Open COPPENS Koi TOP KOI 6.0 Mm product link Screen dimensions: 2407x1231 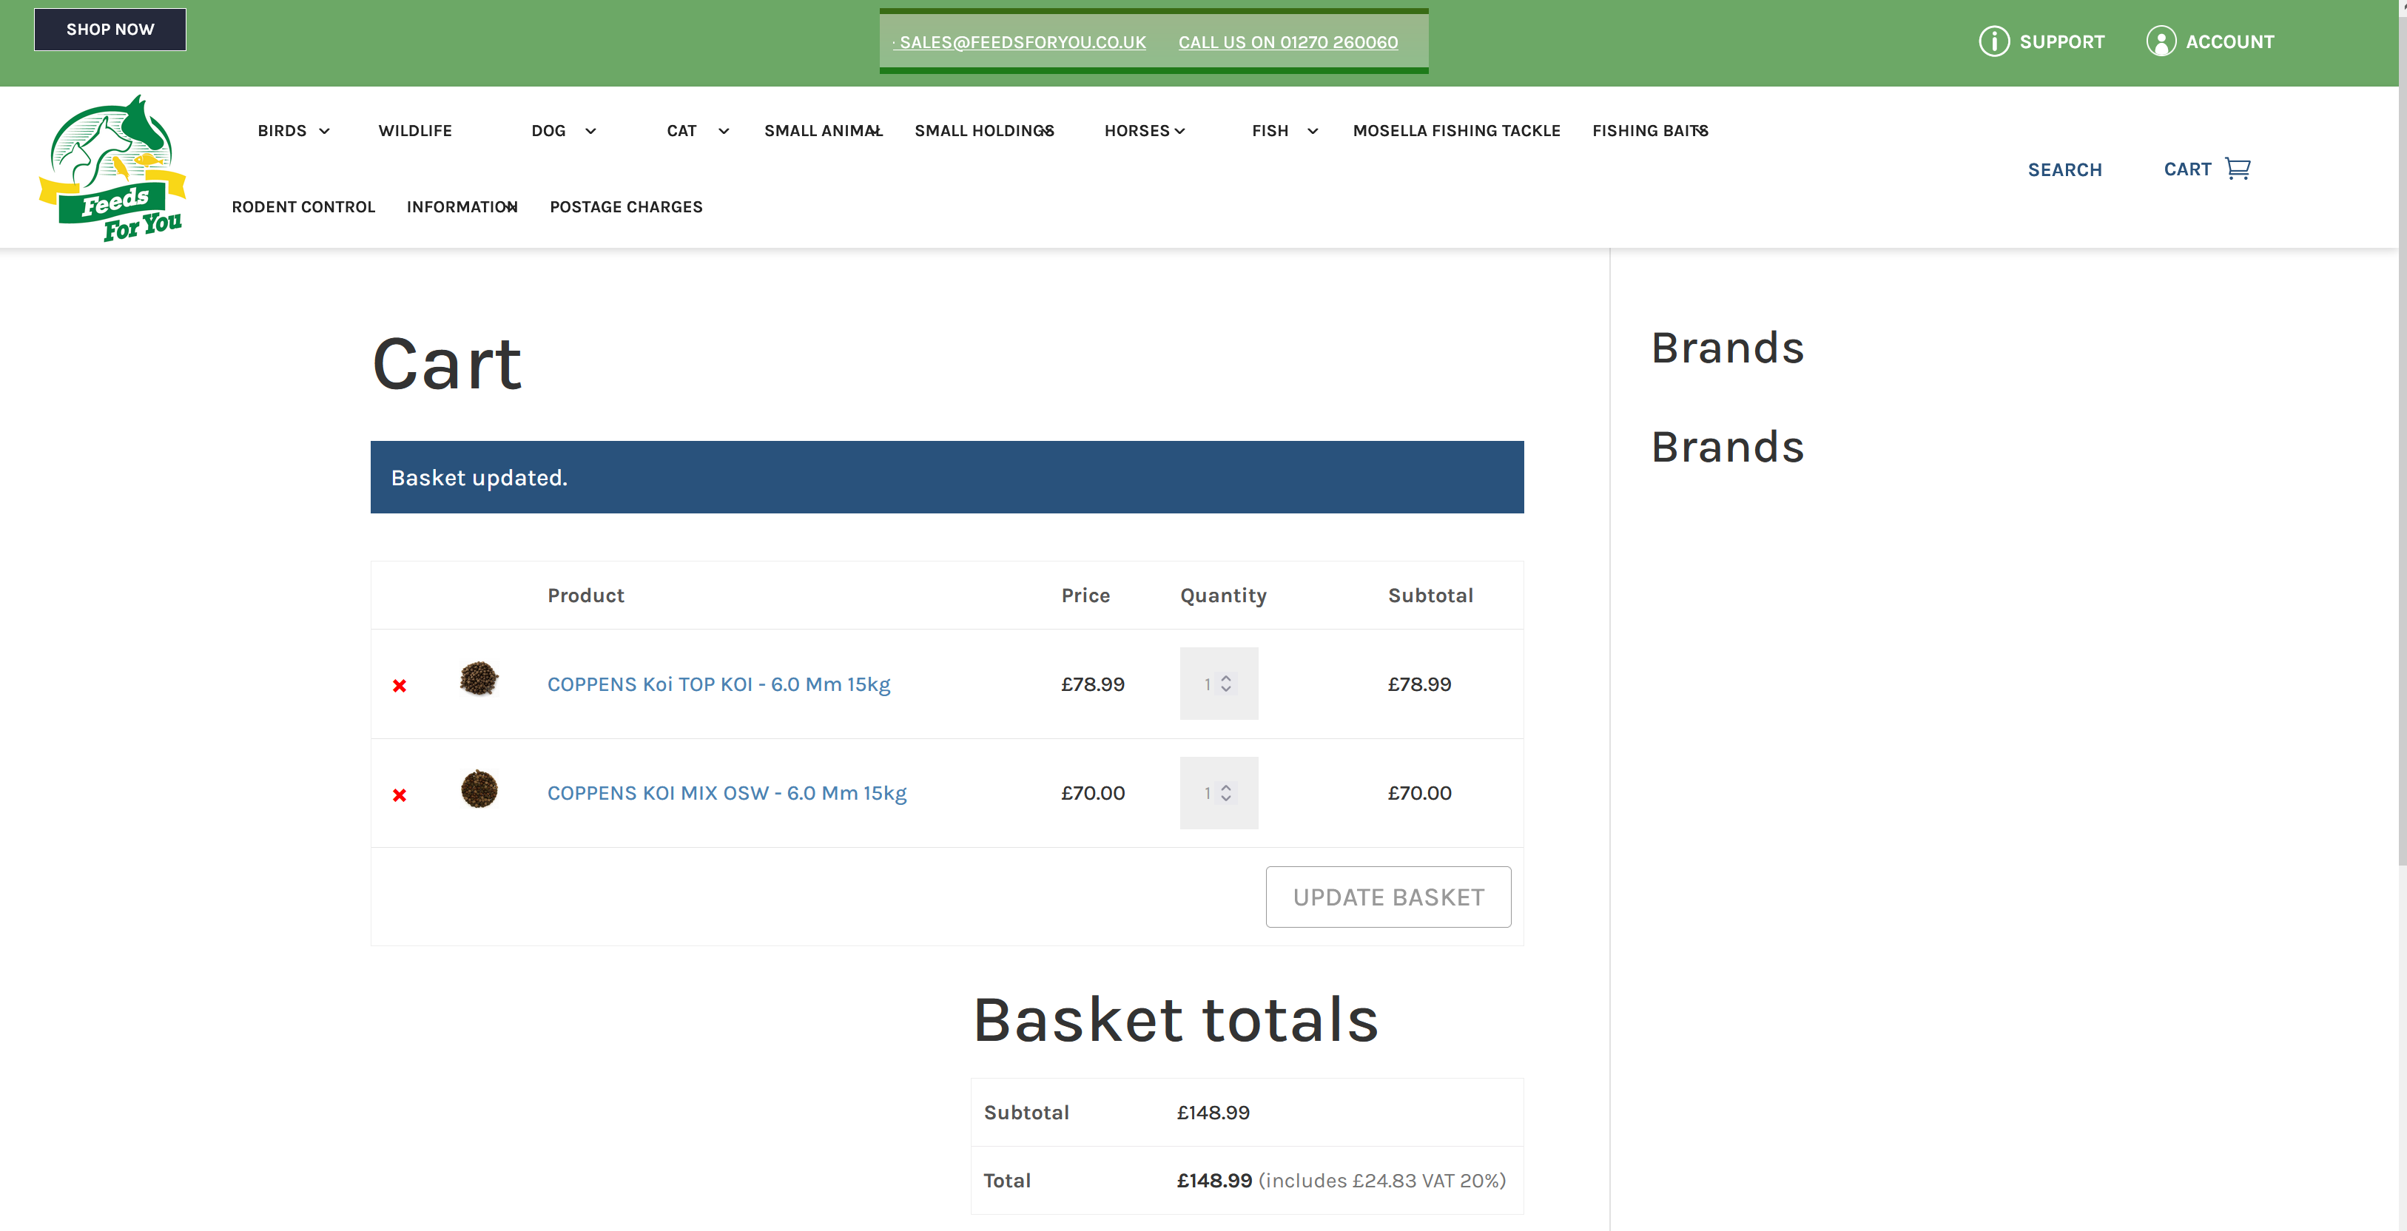[718, 684]
